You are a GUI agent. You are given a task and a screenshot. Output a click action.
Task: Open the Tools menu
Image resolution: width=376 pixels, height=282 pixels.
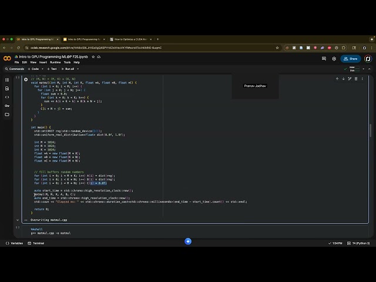coord(67,62)
